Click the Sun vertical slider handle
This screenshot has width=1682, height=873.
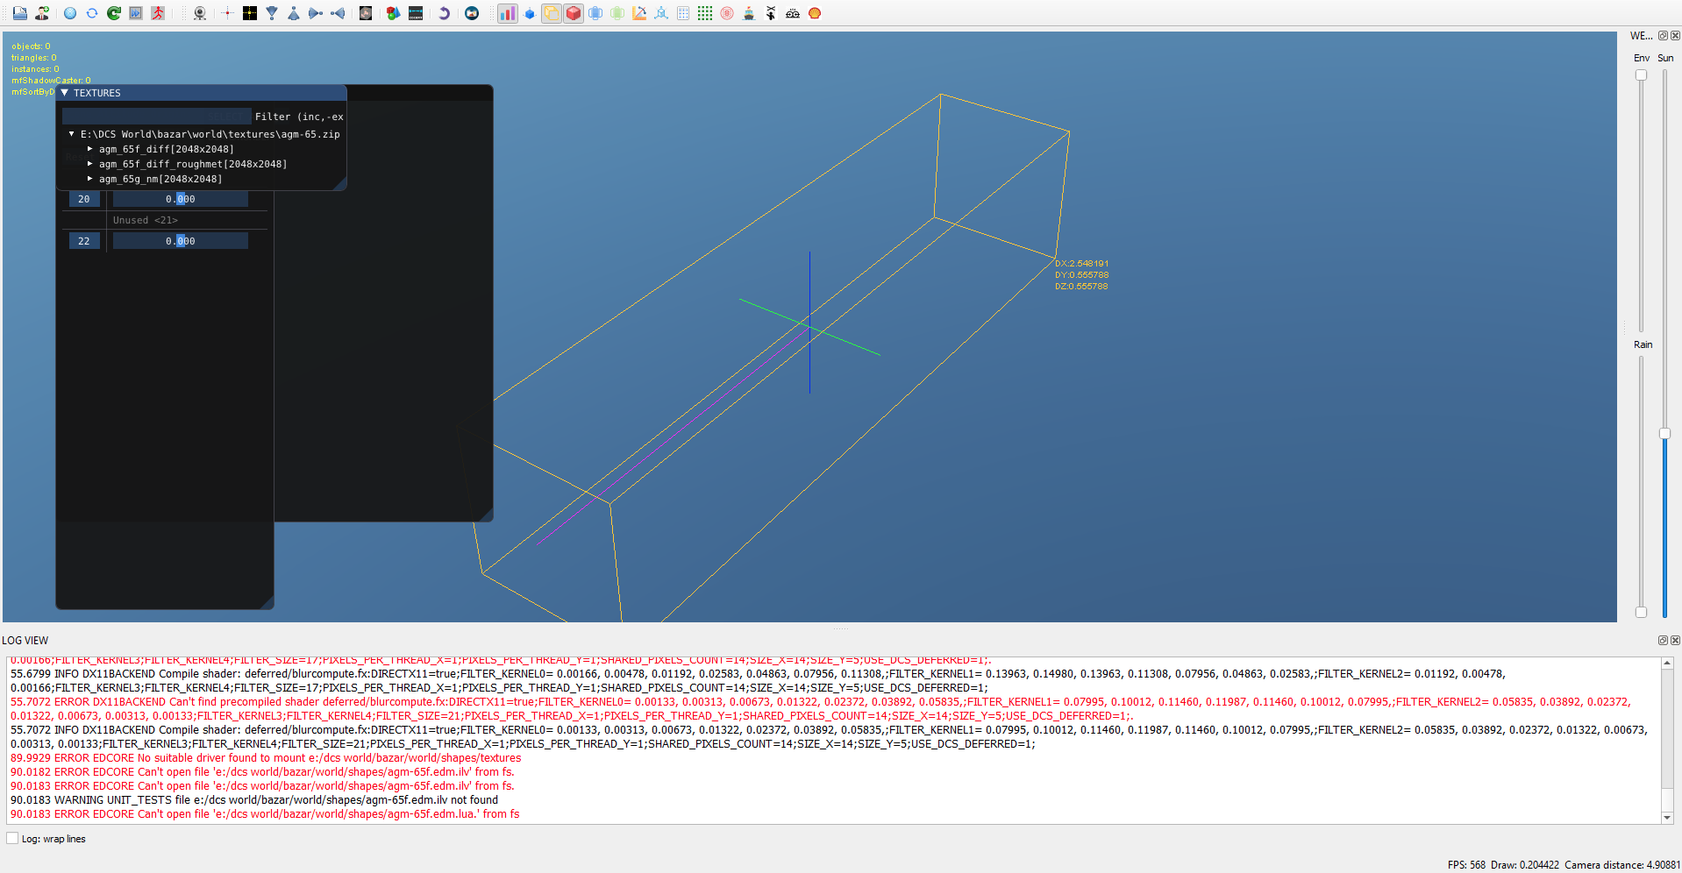coord(1664,434)
